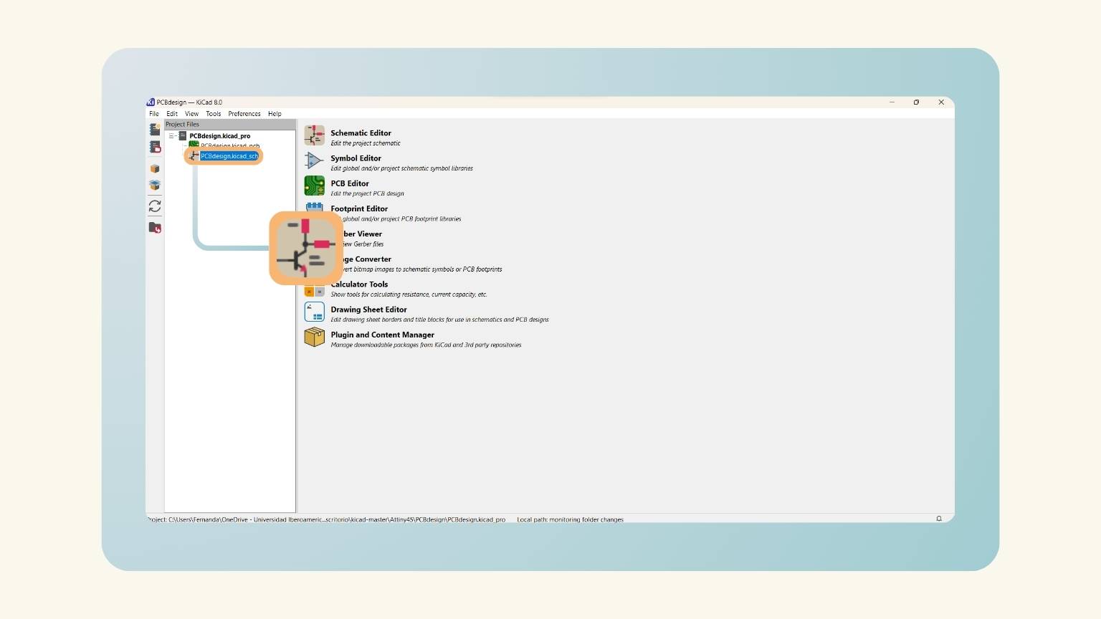Refresh the project tree with arrows icon

[155, 206]
